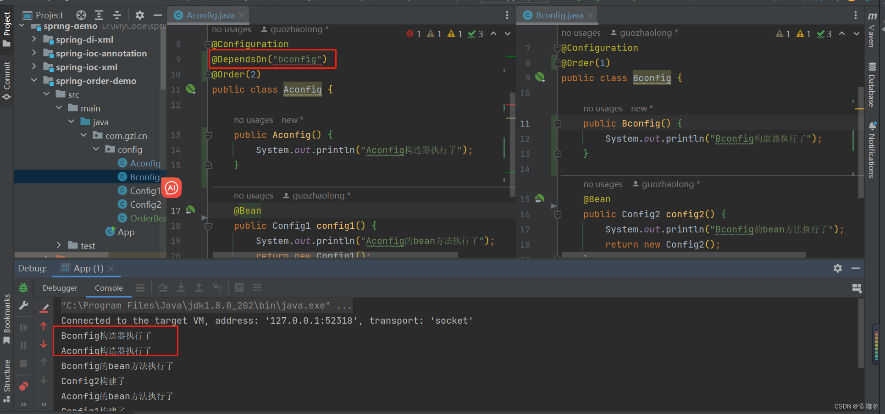Viewport: 885px width, 414px height.
Task: Expand spring-ioc-xml module
Action: [x=34, y=67]
